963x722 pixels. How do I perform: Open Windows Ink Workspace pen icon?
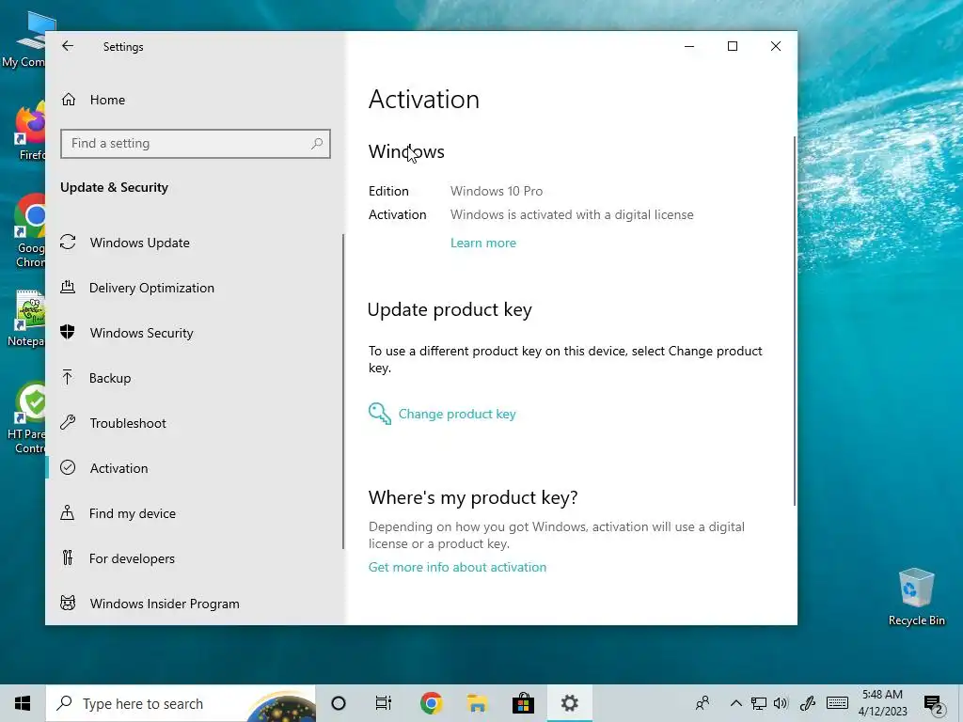807,703
